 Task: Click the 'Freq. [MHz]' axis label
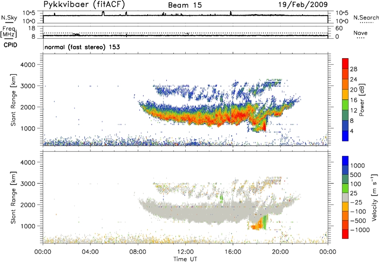[x=9, y=32]
